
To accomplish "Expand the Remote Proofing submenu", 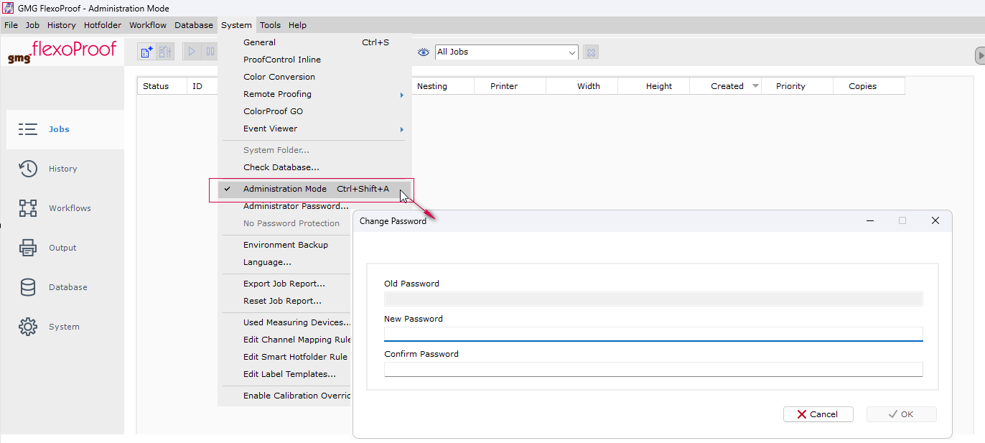I will (315, 94).
